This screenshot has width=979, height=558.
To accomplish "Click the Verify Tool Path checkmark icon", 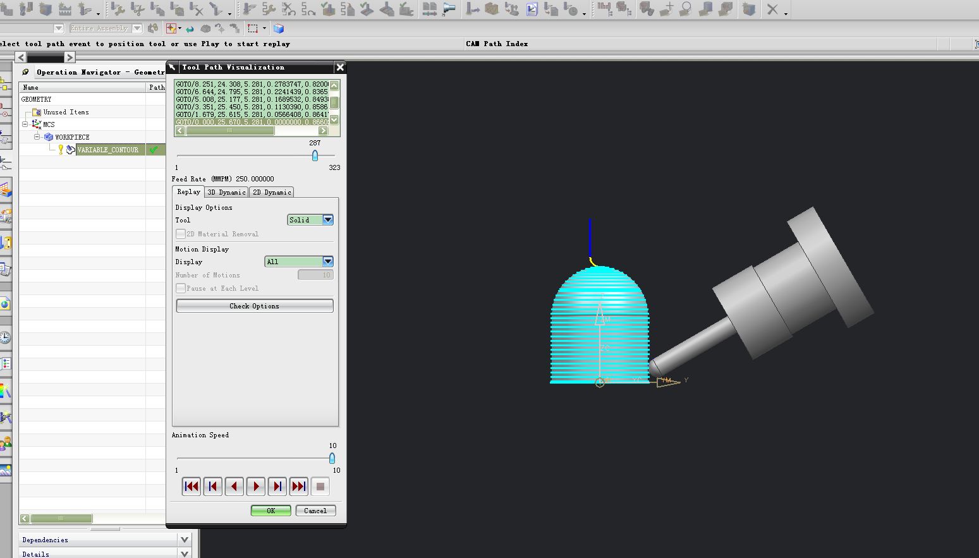I will [x=328, y=9].
